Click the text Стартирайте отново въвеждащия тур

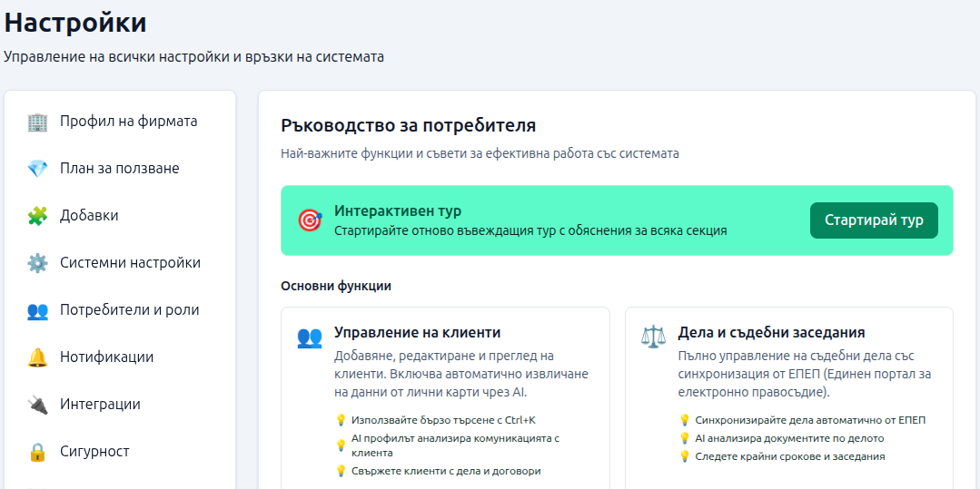(x=530, y=230)
